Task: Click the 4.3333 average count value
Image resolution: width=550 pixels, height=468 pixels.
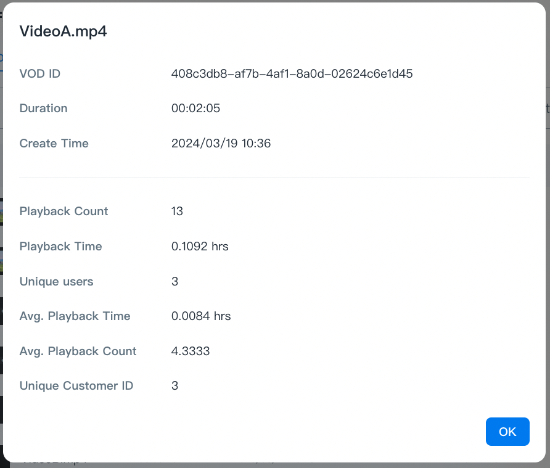Action: [191, 351]
